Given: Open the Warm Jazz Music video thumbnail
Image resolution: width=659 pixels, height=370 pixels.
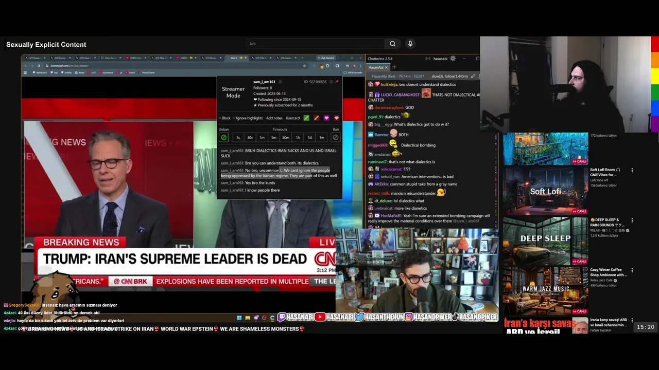Looking at the screenshot, I should pyautogui.click(x=545, y=290).
